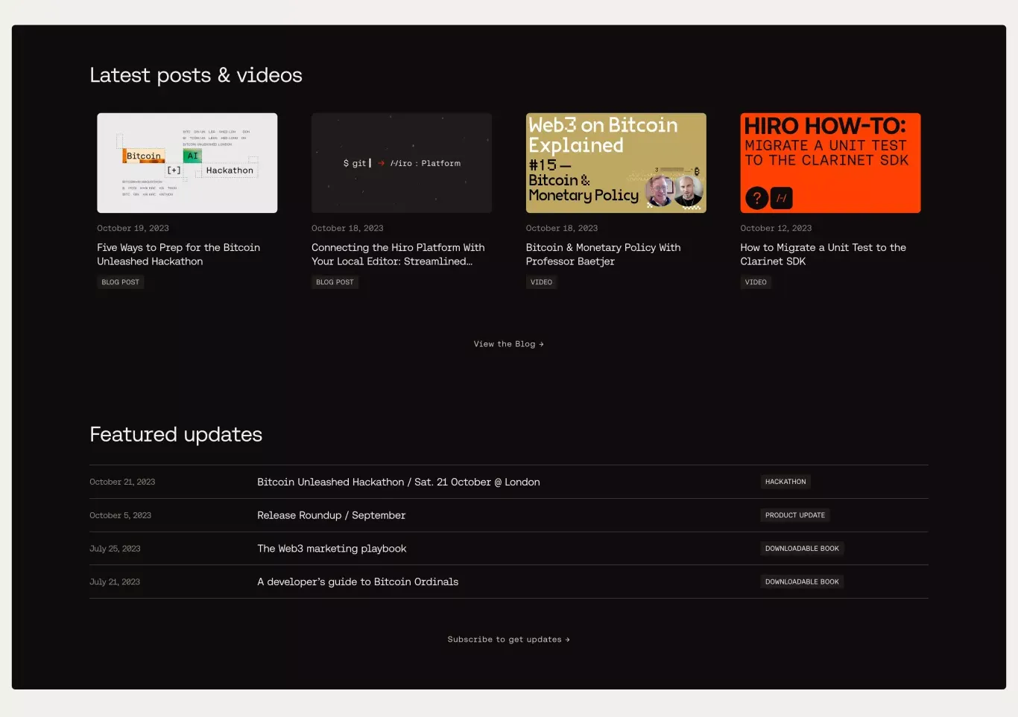Open Bitcoin Unleashed Hackathon London update
The height and width of the screenshot is (717, 1018).
[x=399, y=482]
